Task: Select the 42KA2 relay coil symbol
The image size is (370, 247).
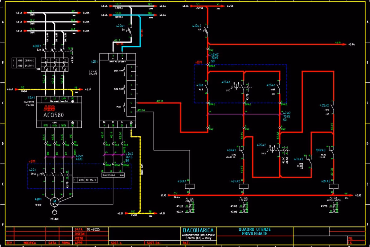Action: (x=244, y=186)
